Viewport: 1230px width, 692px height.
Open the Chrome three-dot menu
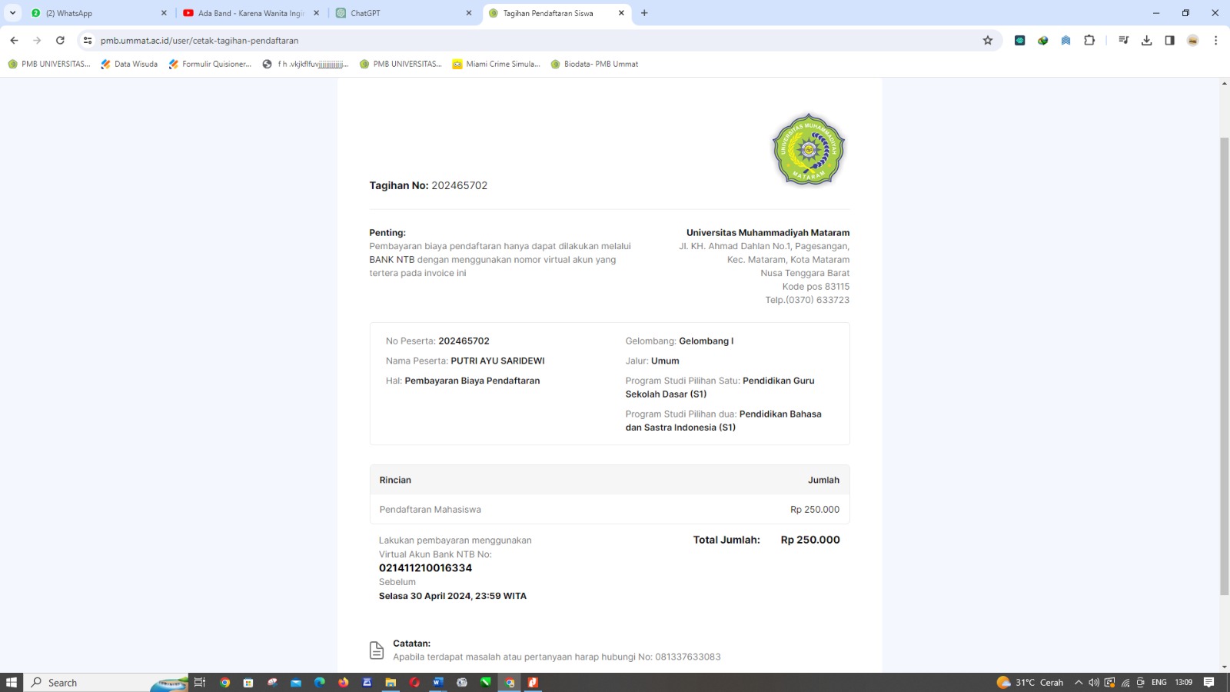pyautogui.click(x=1215, y=41)
